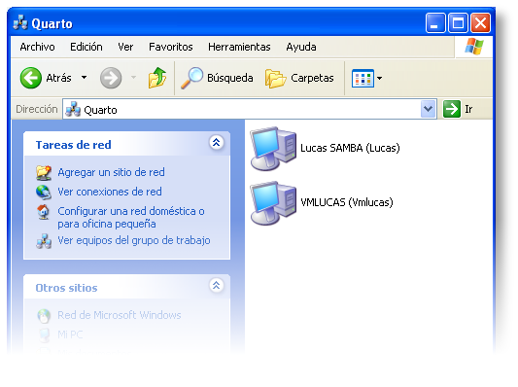This screenshot has width=518, height=387.
Task: Open the Favoritos menu
Action: [x=171, y=47]
